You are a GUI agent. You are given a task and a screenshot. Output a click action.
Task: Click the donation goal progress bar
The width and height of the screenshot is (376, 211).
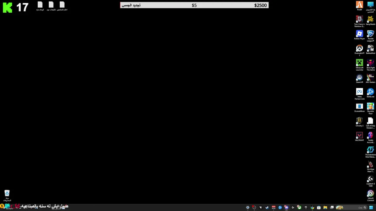pos(194,5)
